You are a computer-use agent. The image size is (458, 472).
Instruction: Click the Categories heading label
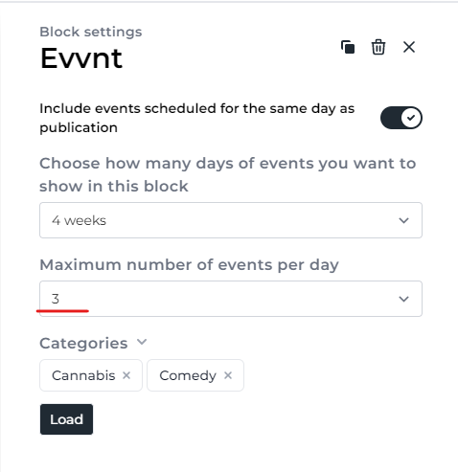[x=83, y=344]
